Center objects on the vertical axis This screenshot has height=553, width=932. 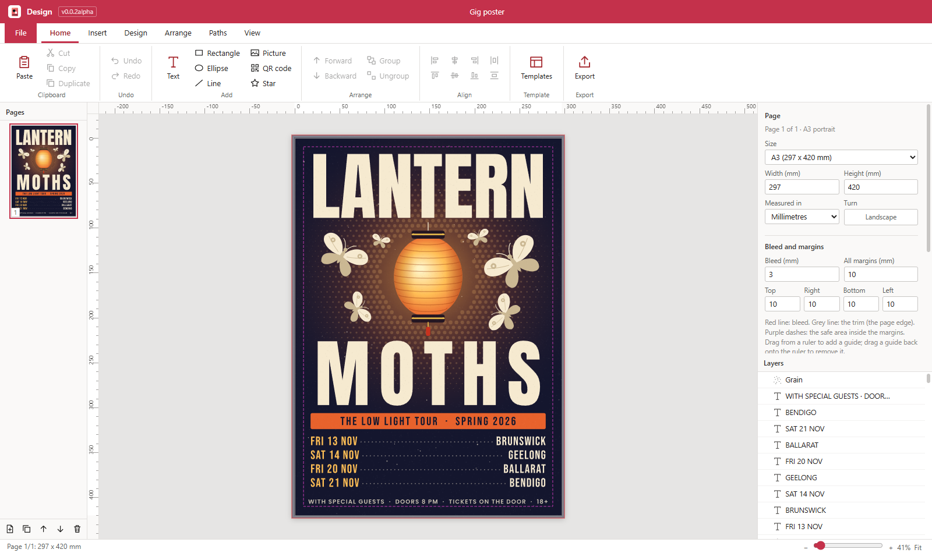[x=455, y=61]
